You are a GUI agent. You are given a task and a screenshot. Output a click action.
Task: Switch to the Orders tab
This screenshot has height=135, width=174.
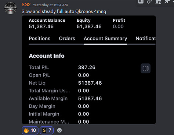[67, 39]
